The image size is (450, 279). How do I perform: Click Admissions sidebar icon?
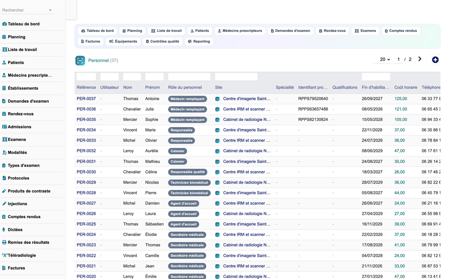[x=4, y=127]
